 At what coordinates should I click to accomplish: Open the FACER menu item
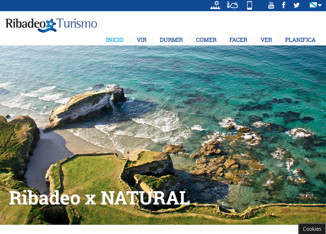[238, 40]
